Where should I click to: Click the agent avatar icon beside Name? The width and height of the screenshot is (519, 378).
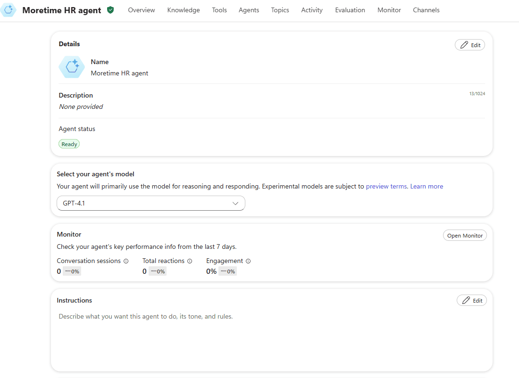72,67
